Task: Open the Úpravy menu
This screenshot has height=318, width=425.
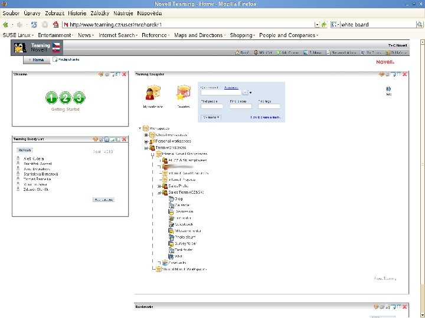Action: pyautogui.click(x=32, y=13)
